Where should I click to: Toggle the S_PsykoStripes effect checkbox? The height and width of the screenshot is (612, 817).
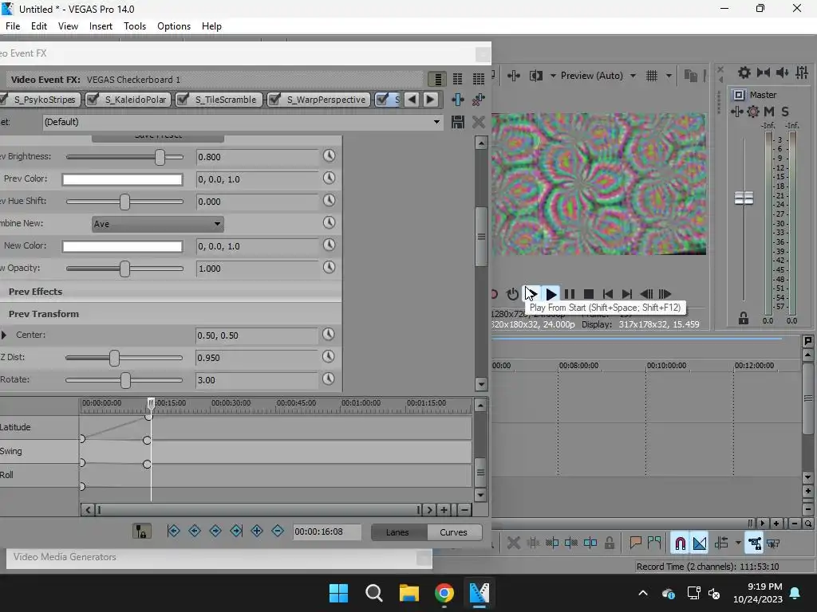[4, 100]
